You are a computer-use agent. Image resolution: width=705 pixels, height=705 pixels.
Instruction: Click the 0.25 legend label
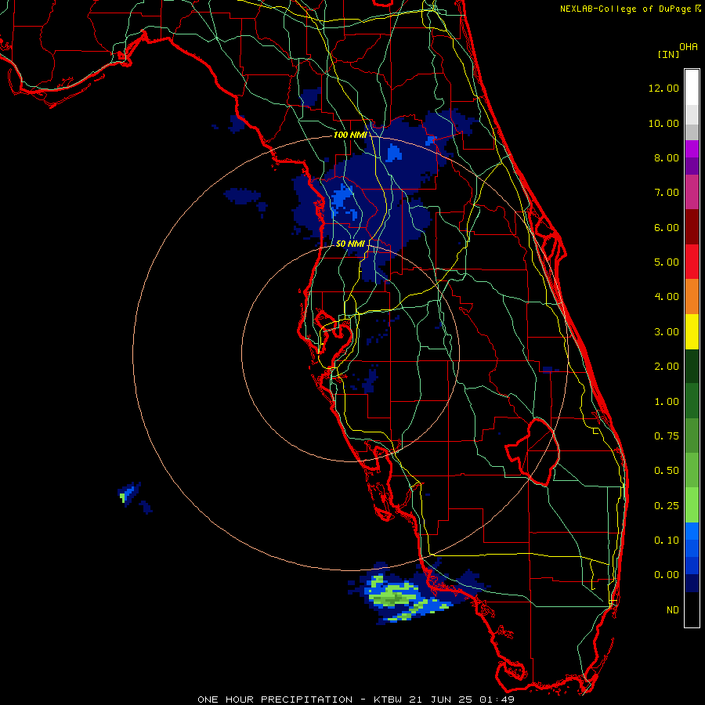click(x=666, y=506)
